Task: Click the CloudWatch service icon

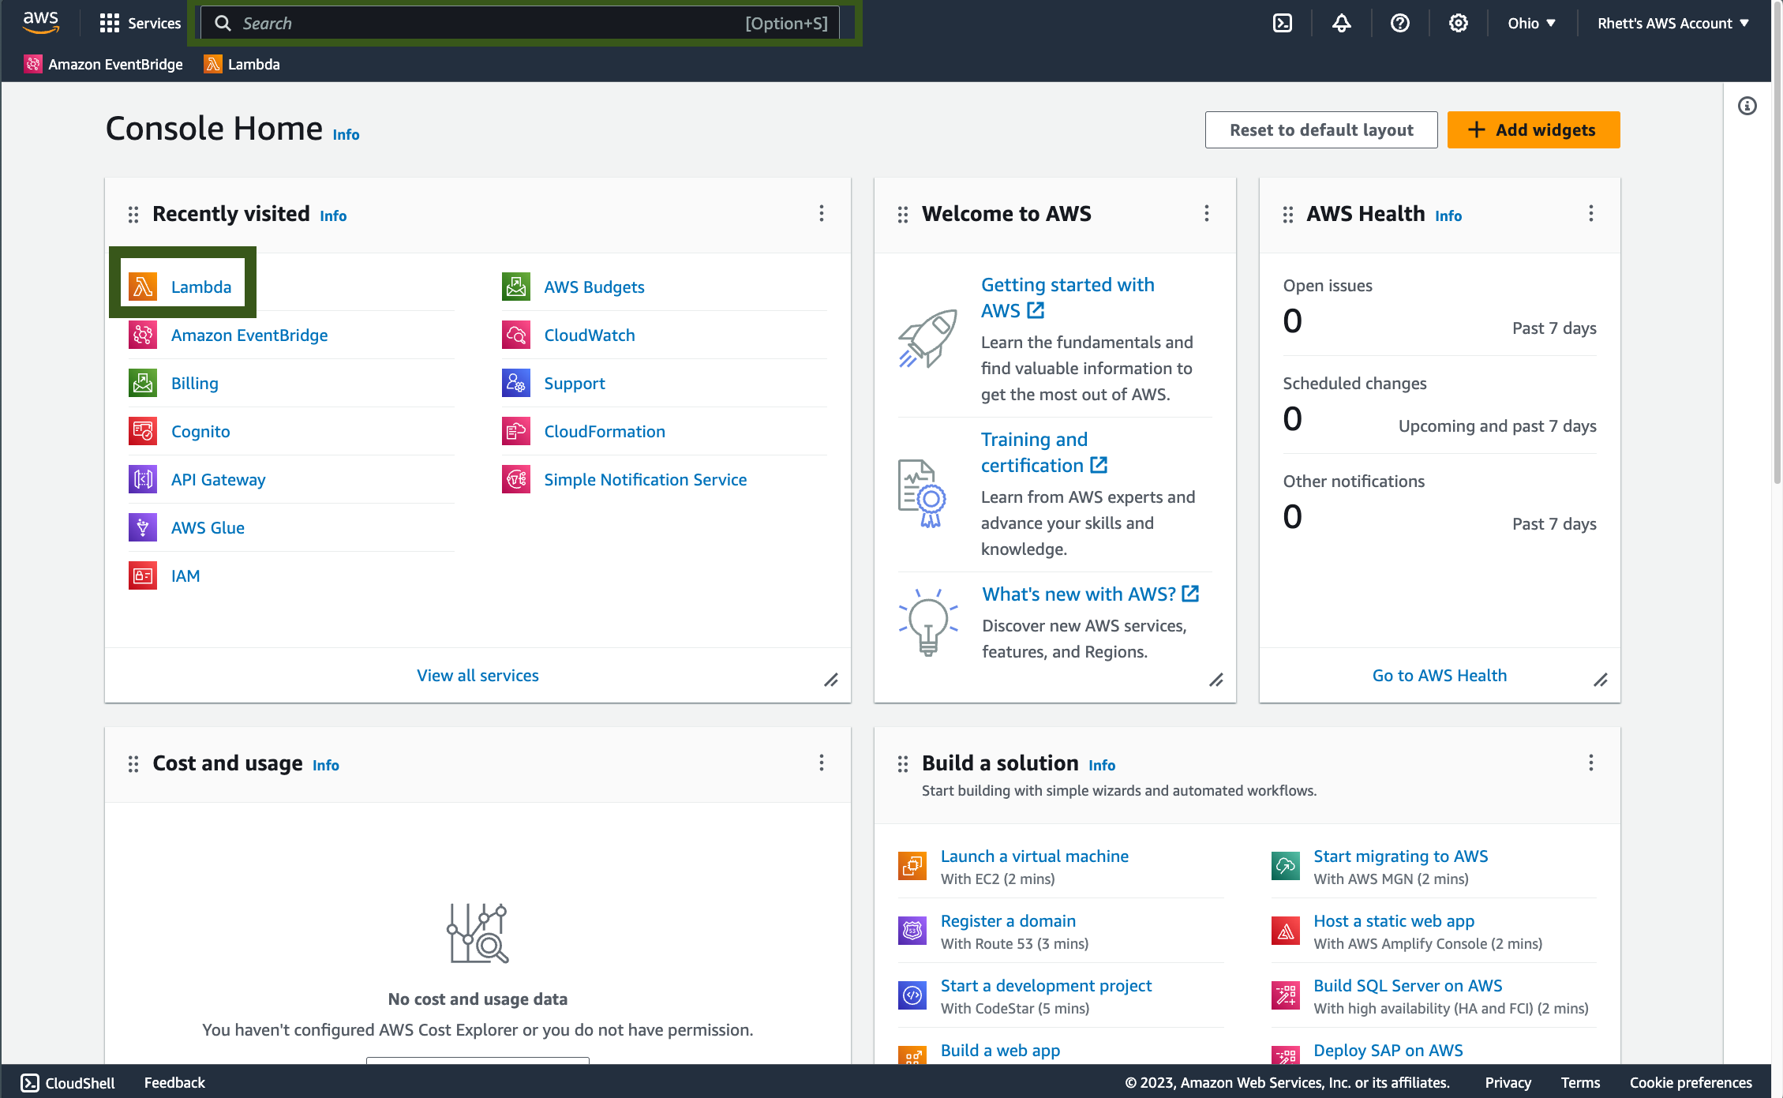Action: pyautogui.click(x=516, y=335)
